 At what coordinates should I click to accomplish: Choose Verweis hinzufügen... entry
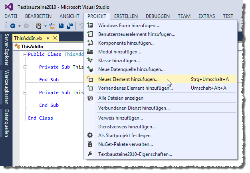coord(161,118)
